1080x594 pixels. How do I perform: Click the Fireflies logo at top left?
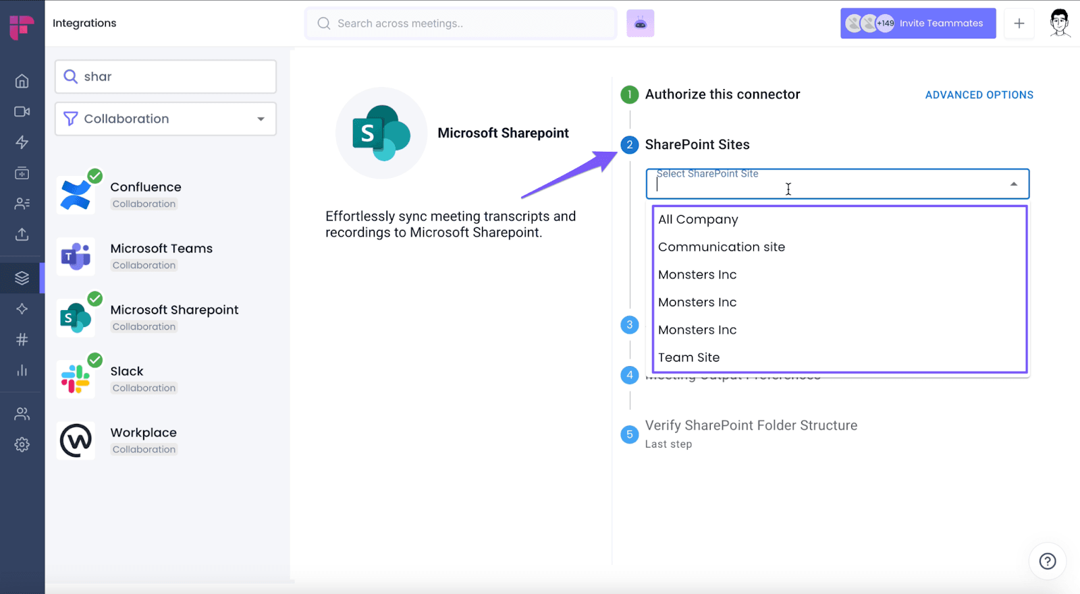[x=22, y=27]
